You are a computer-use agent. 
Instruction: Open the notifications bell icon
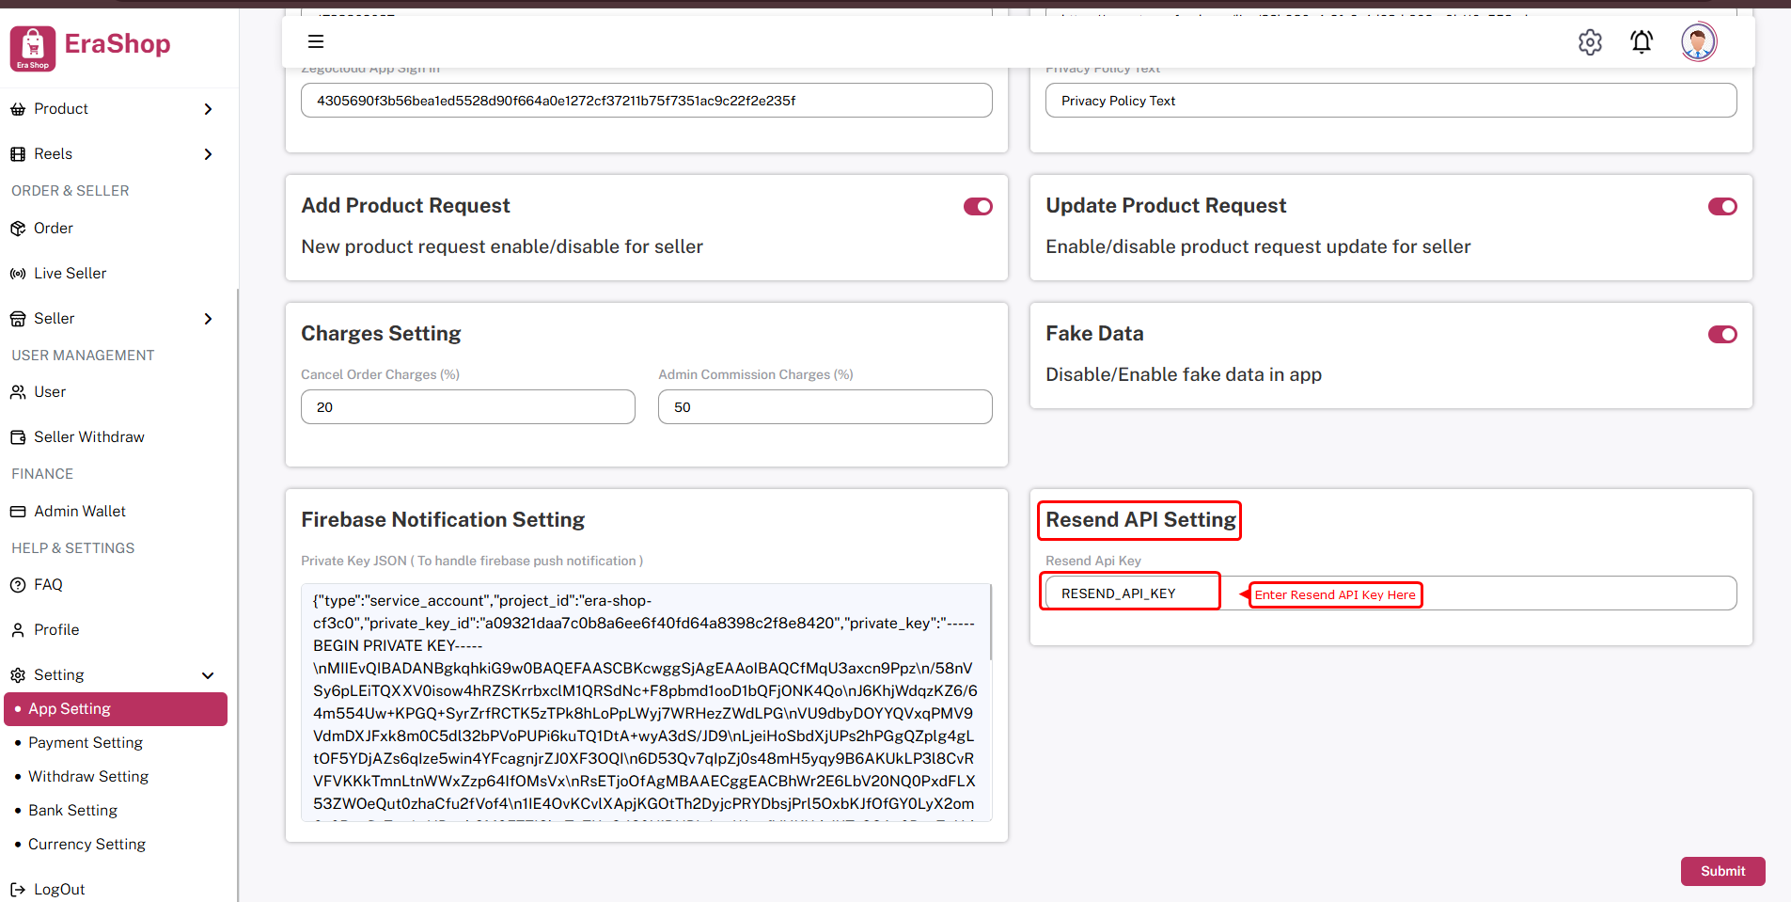pos(1642,42)
